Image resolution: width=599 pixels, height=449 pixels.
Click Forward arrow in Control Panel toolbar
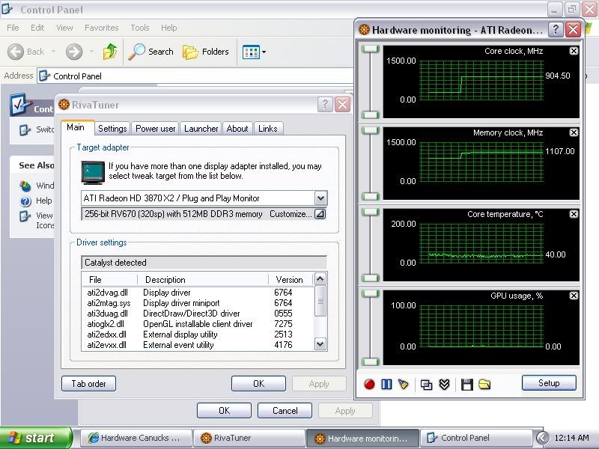(x=74, y=52)
